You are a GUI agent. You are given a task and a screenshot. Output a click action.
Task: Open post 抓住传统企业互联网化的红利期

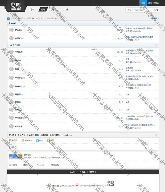pyautogui.click(x=138, y=85)
